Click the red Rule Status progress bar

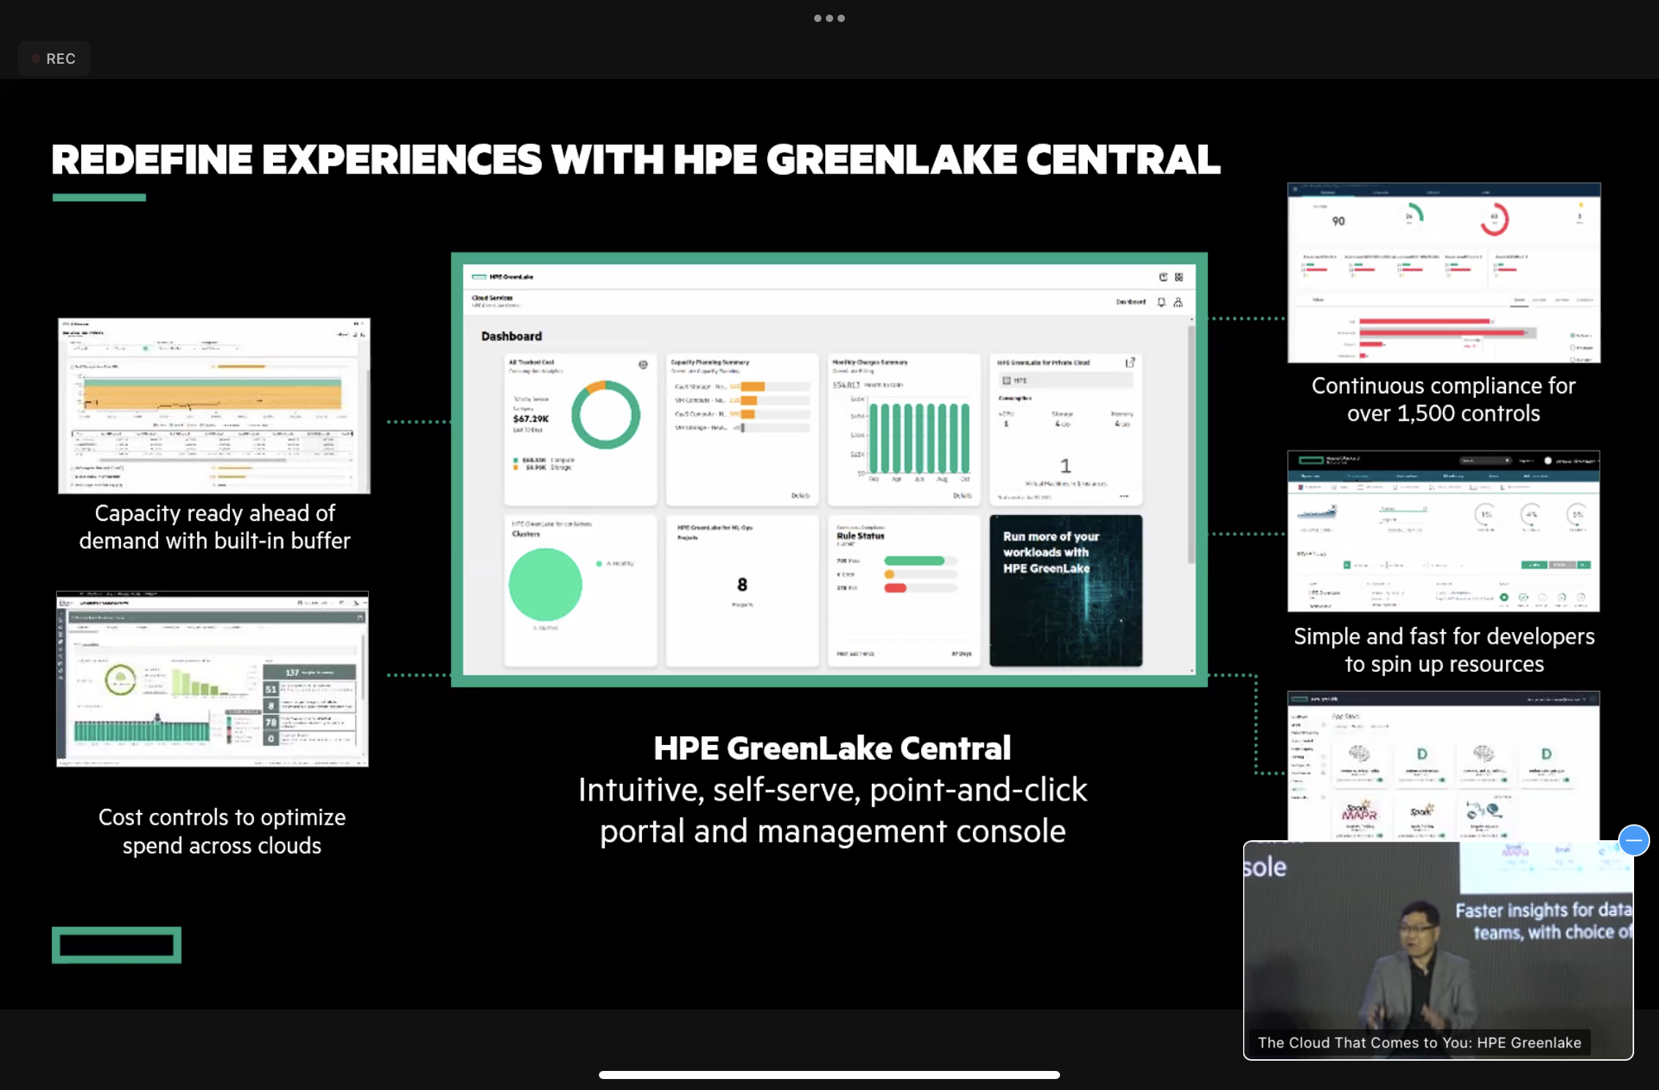895,588
